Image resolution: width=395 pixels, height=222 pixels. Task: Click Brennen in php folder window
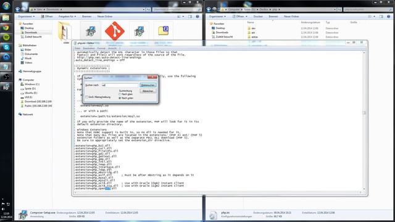[273, 17]
